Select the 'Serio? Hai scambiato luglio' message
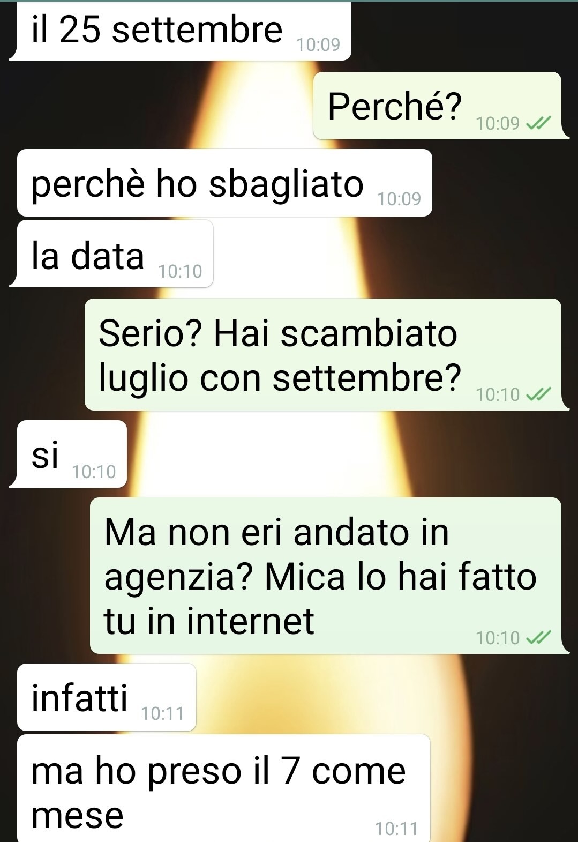578x842 pixels. tap(327, 355)
